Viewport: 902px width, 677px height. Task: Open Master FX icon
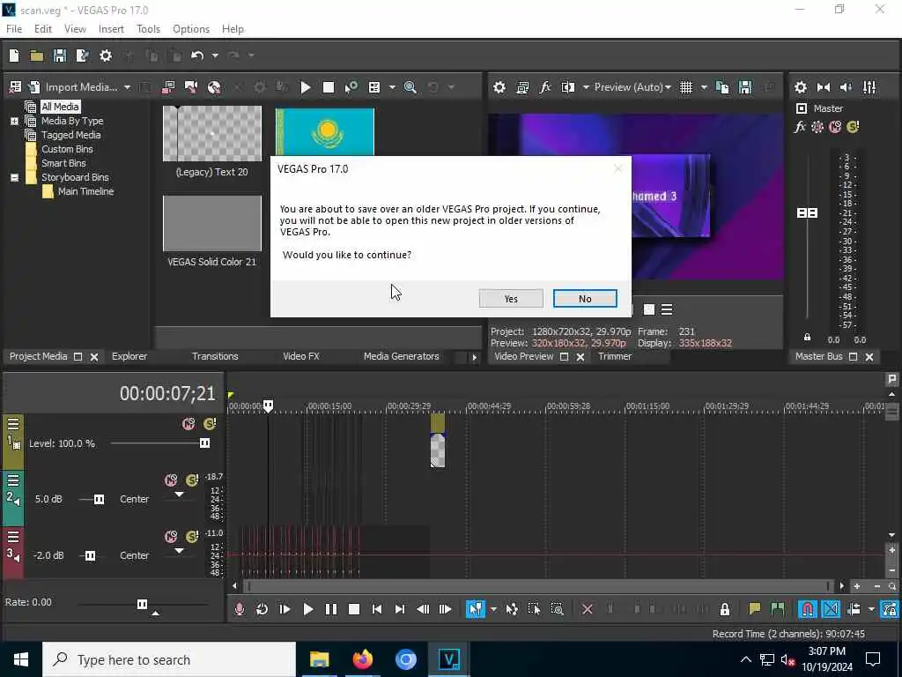(800, 127)
